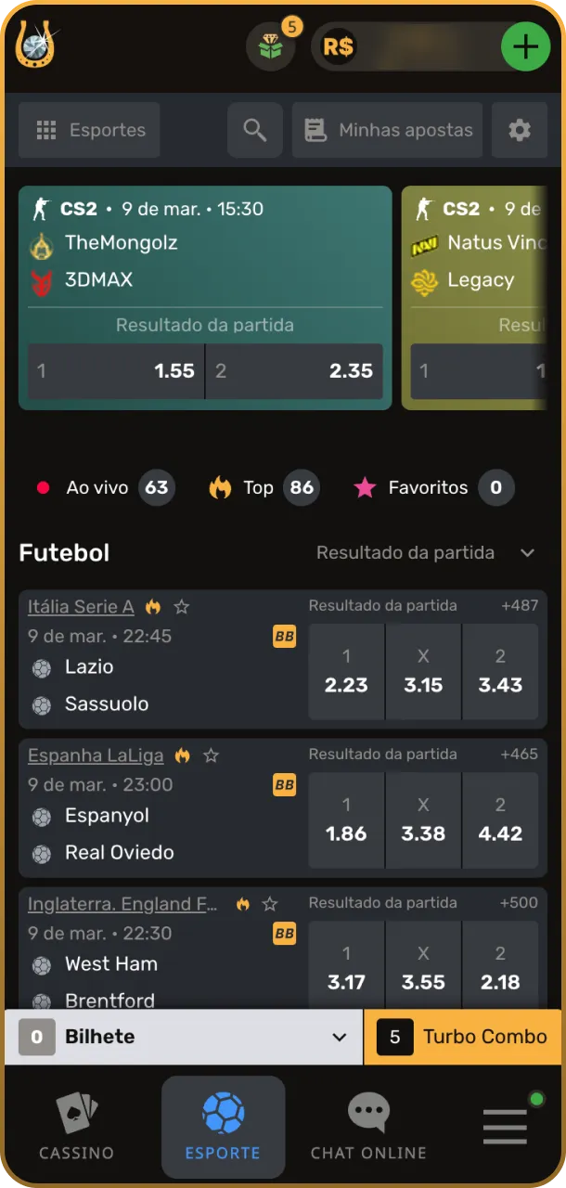Viewport: 566px width, 1188px height.
Task: Expand +487 more markets for Lazio match
Action: [x=521, y=606]
